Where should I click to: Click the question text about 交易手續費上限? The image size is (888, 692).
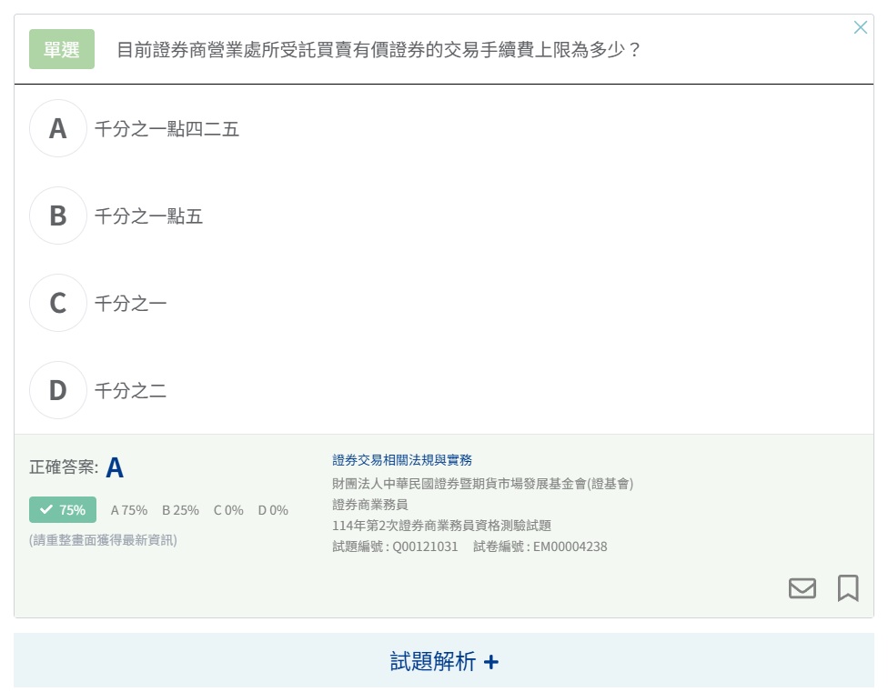coord(379,50)
